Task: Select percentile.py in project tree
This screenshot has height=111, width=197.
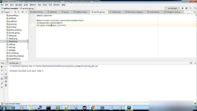Action: pyautogui.click(x=14, y=15)
